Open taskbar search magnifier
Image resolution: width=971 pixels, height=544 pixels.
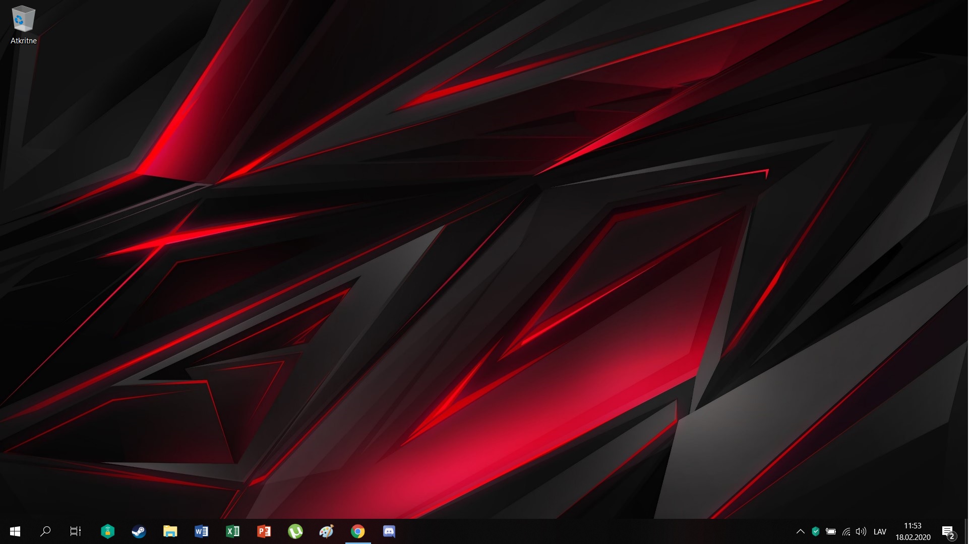point(45,531)
